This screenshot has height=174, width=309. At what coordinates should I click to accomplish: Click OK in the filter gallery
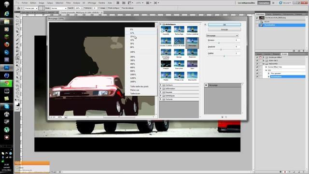click(x=224, y=25)
